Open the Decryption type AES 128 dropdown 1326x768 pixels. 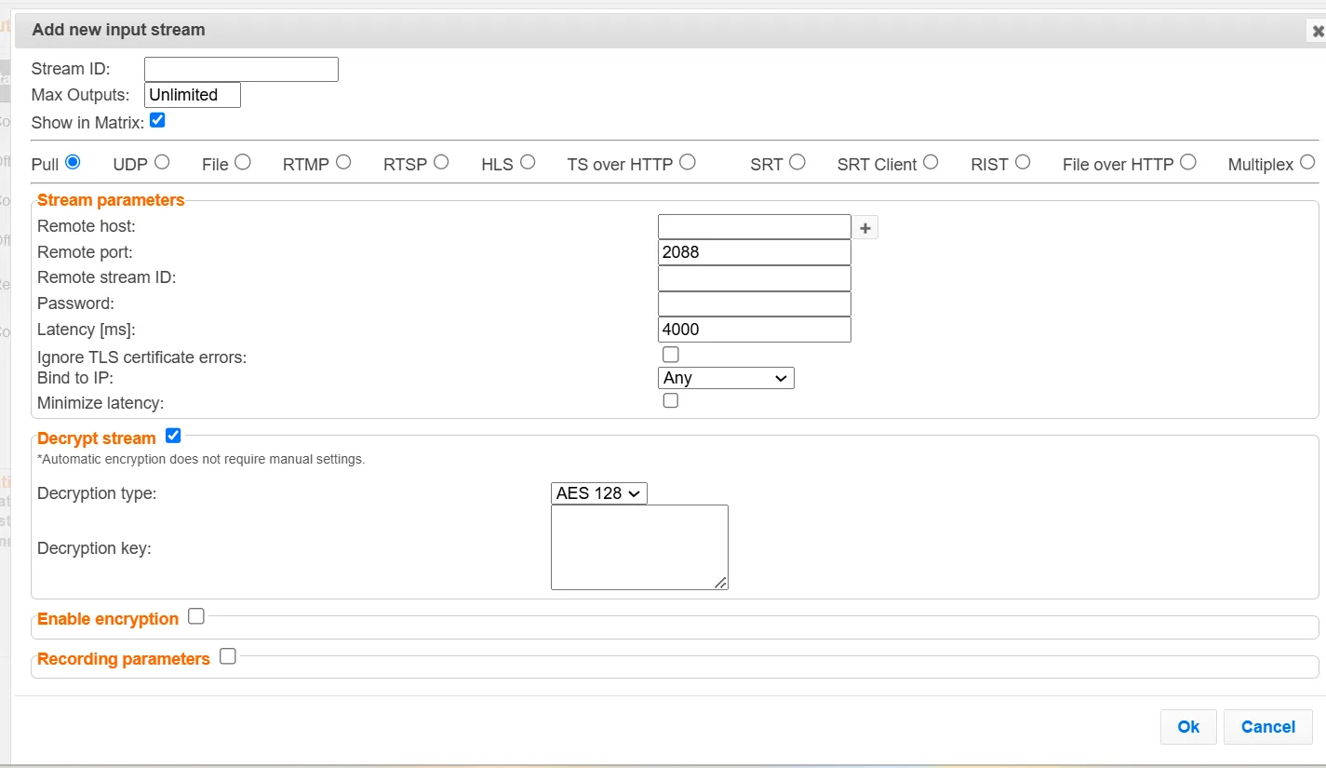point(599,493)
